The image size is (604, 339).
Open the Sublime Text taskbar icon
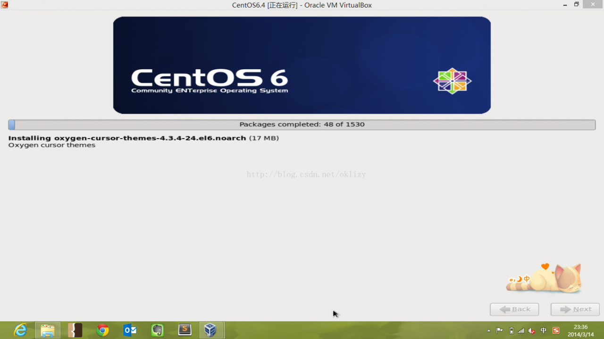(185, 330)
